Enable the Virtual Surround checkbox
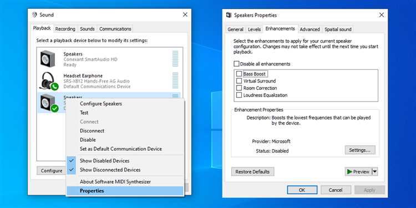Image resolution: width=416 pixels, height=208 pixels. point(239,81)
